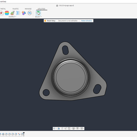
Task: Expand the SELECT dropdown menu
Action: click(x=38, y=17)
